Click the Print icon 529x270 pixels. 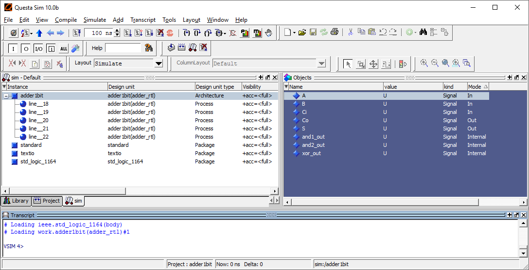[335, 32]
